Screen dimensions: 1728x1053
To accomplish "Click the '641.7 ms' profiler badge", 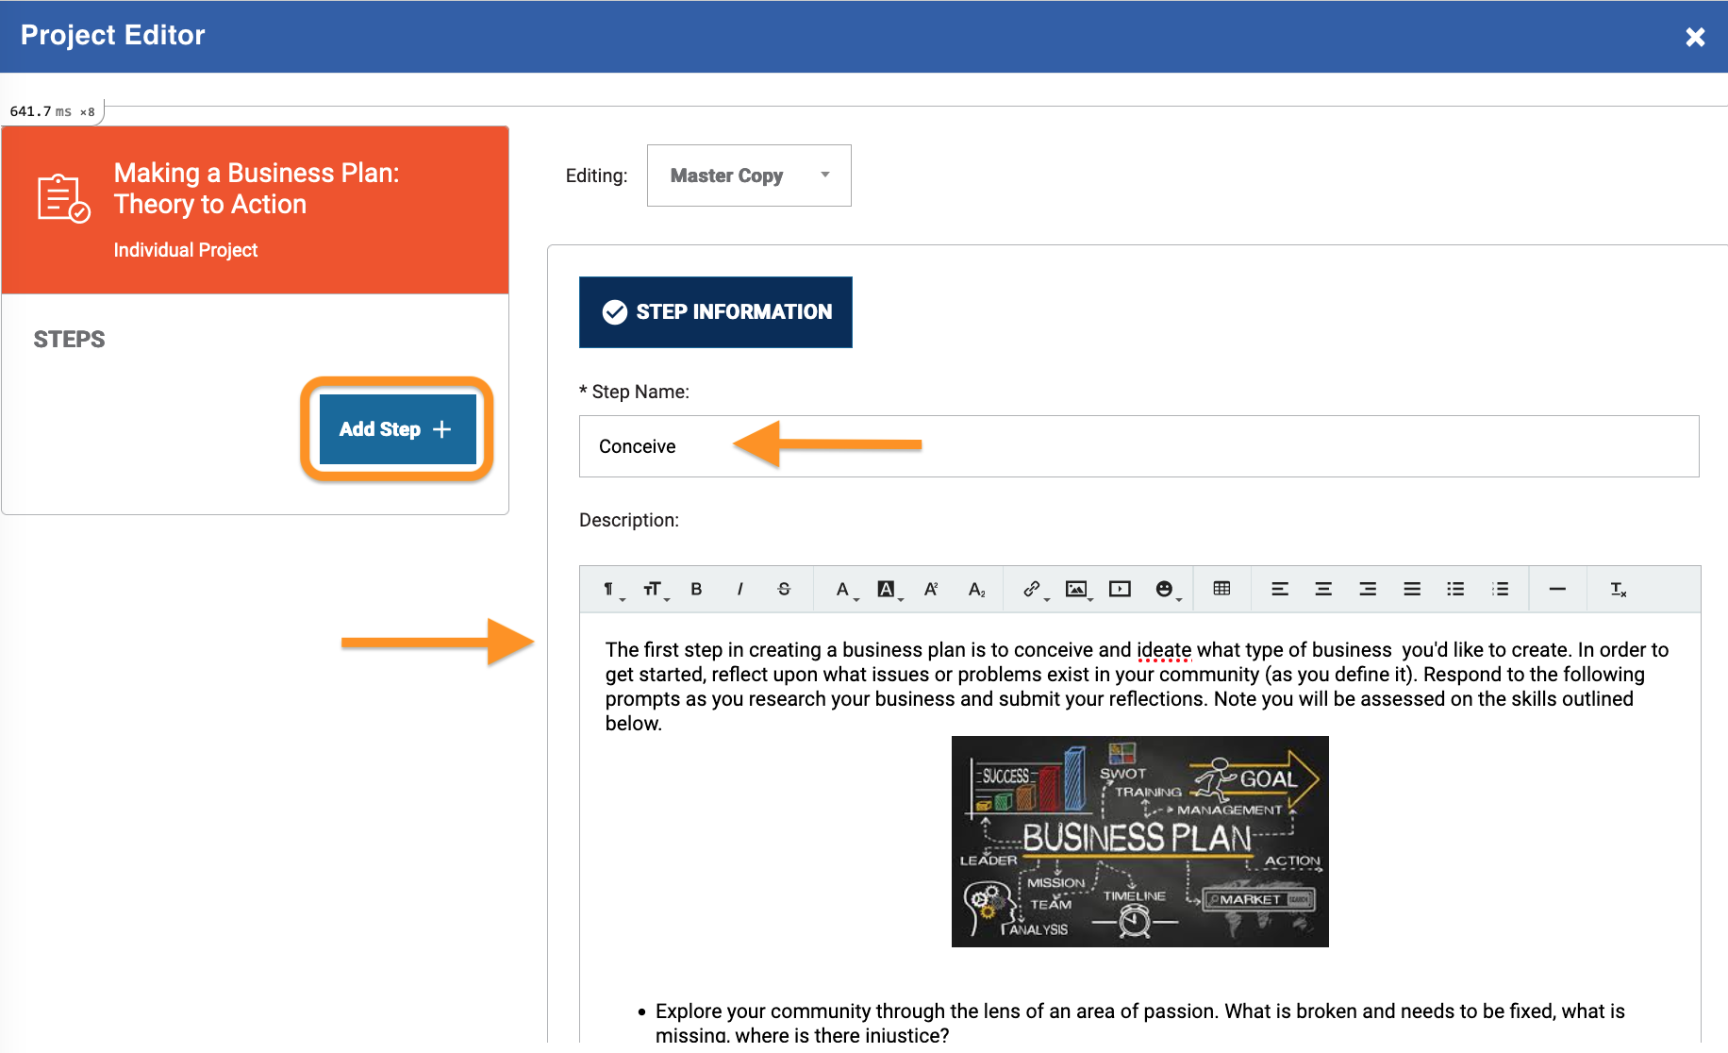I will coord(52,111).
